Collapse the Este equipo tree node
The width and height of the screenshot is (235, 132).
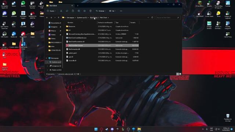(47, 58)
